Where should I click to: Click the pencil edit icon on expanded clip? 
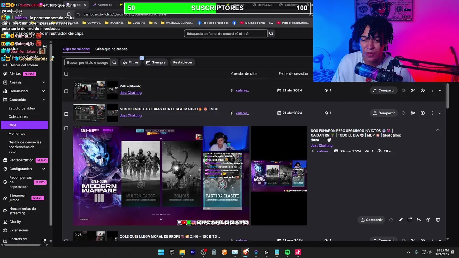point(401,220)
